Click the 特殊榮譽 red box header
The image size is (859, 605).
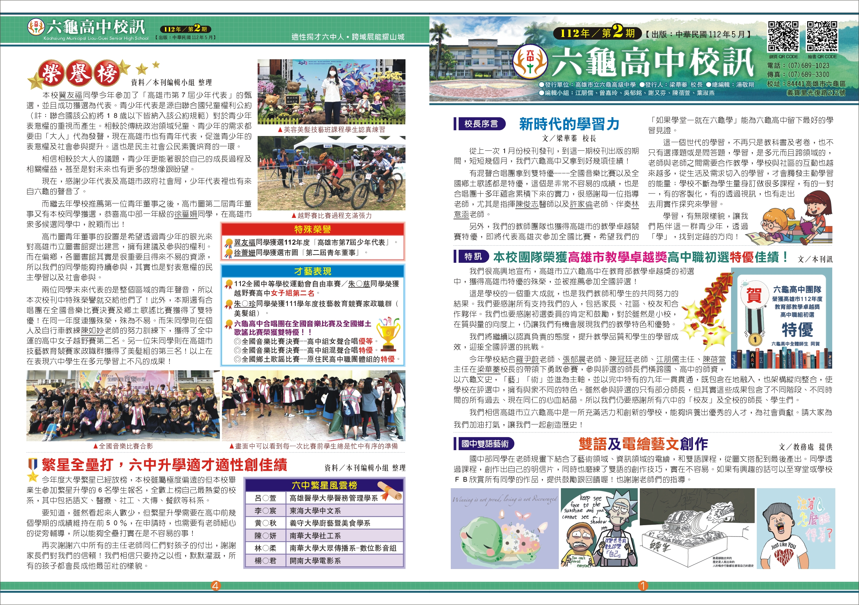(x=312, y=229)
